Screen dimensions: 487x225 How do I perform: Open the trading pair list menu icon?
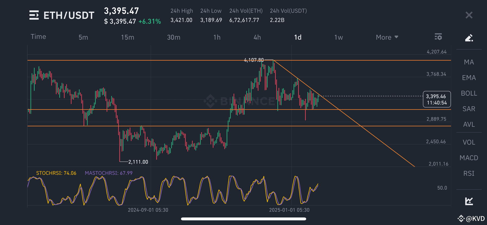pyautogui.click(x=34, y=15)
